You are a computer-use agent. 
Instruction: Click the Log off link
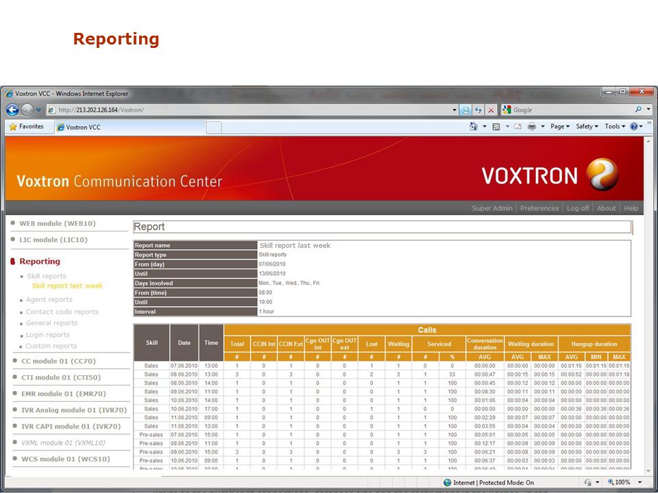[x=577, y=208]
